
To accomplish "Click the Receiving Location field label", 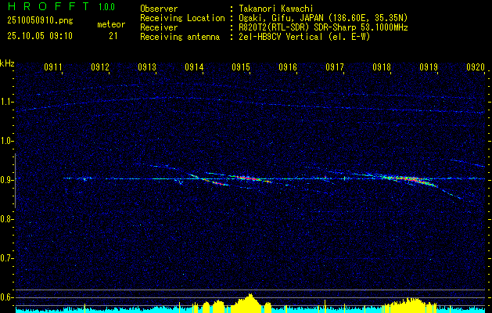I will pos(182,18).
